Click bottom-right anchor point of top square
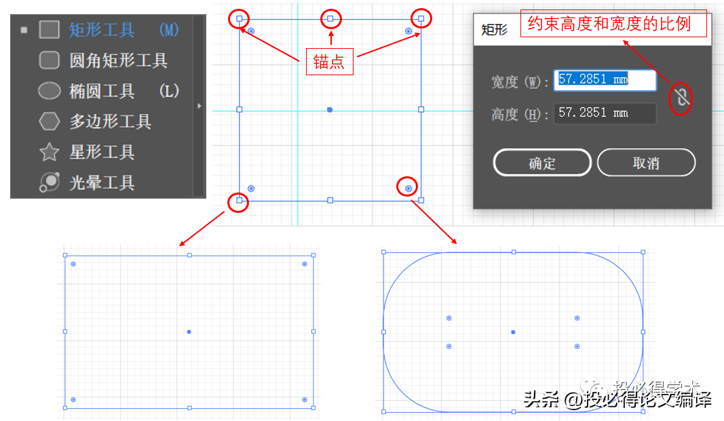724x421 pixels. (x=421, y=200)
